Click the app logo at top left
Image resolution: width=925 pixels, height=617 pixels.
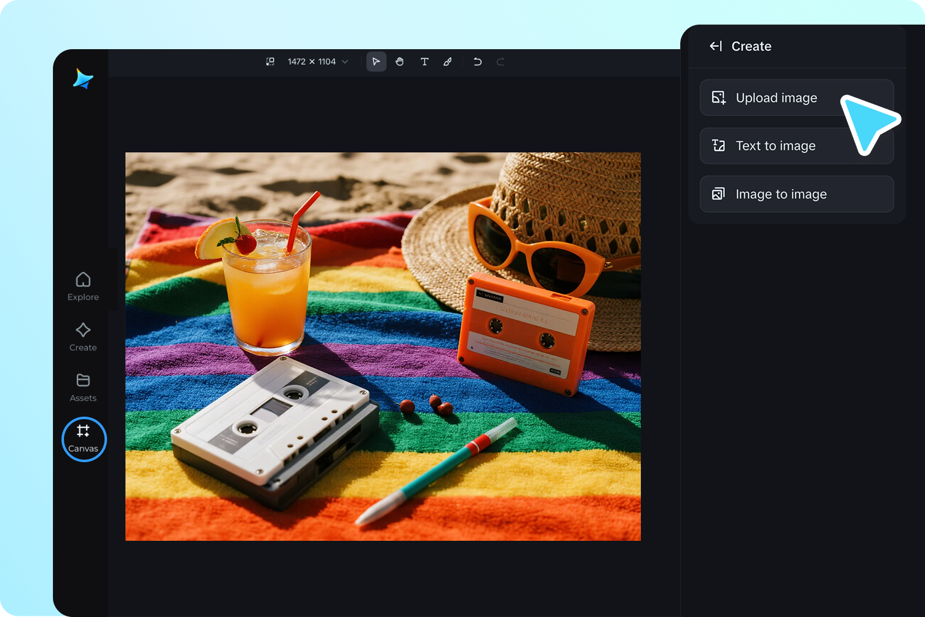(82, 80)
